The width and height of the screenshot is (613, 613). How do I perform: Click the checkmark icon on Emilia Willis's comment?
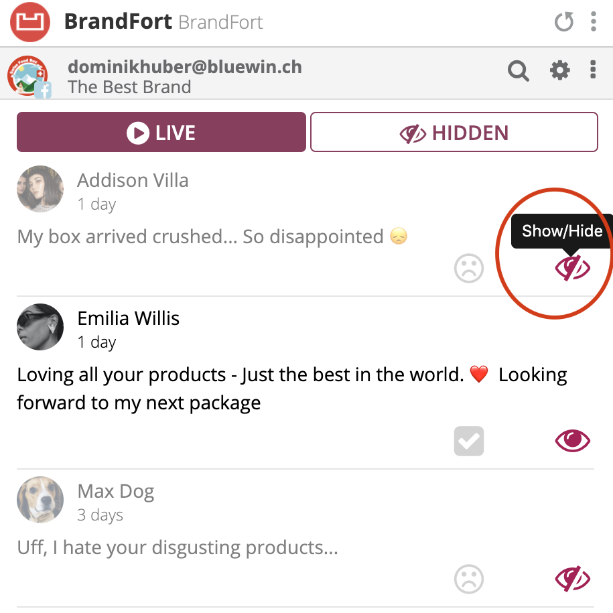pyautogui.click(x=469, y=441)
